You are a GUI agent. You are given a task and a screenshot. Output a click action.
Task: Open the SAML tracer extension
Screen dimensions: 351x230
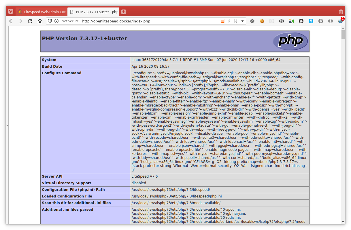point(311,21)
